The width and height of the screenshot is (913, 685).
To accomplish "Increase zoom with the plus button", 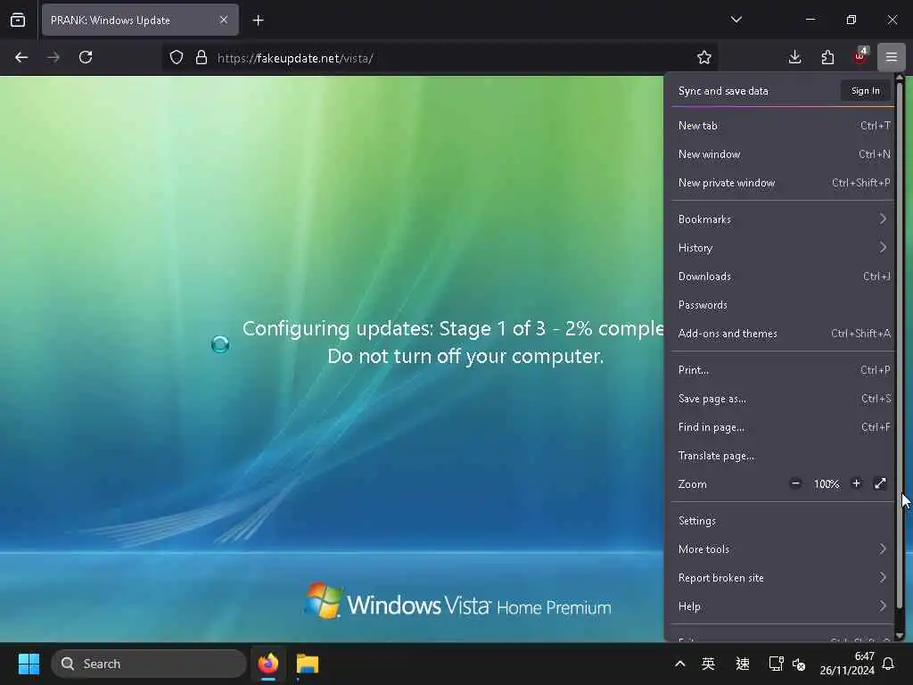I will click(856, 483).
